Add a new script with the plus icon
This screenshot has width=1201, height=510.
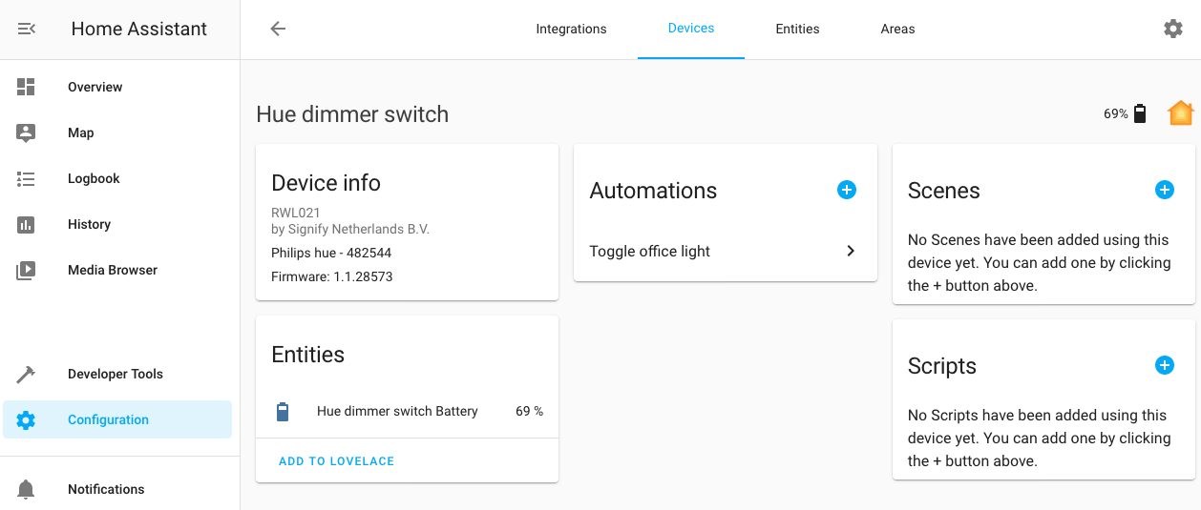point(1164,365)
